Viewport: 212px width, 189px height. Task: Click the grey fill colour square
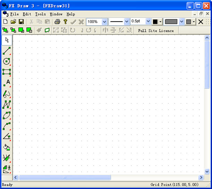189,22
